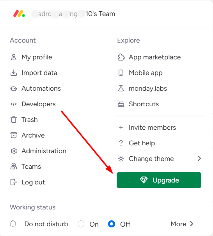This screenshot has width=213, height=236.
Task: Open the App marketplace puzzle icon
Action: pos(121,57)
